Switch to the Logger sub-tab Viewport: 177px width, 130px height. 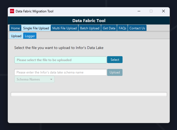pyautogui.click(x=30, y=36)
